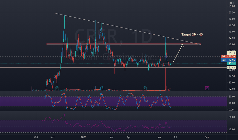
Task: Open the earnings marker near November
Action: (57, 88)
